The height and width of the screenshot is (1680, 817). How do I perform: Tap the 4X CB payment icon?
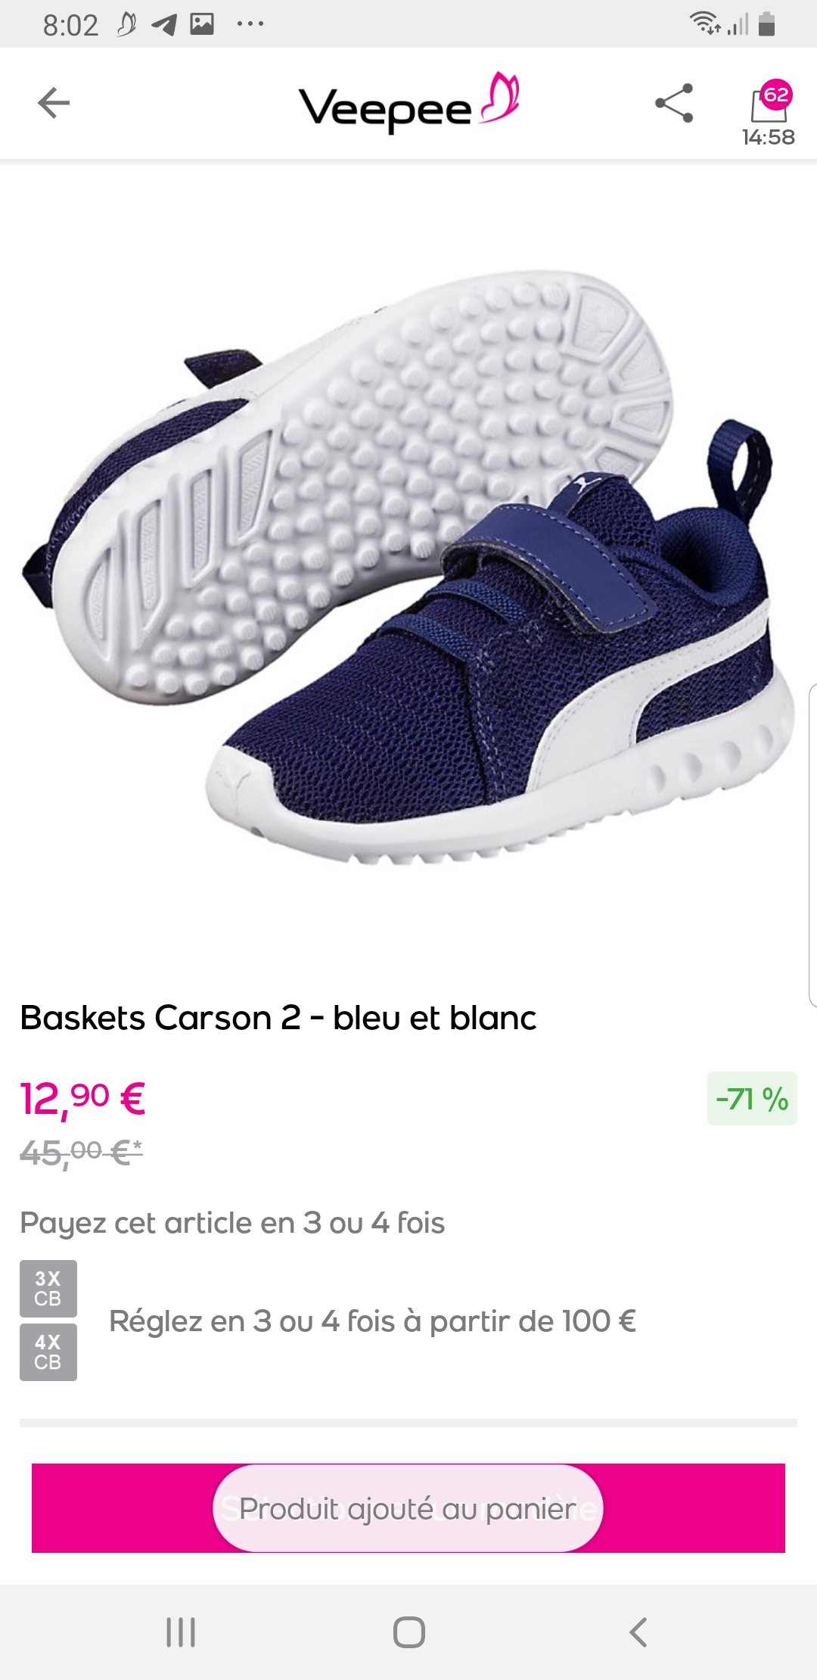pos(48,1352)
